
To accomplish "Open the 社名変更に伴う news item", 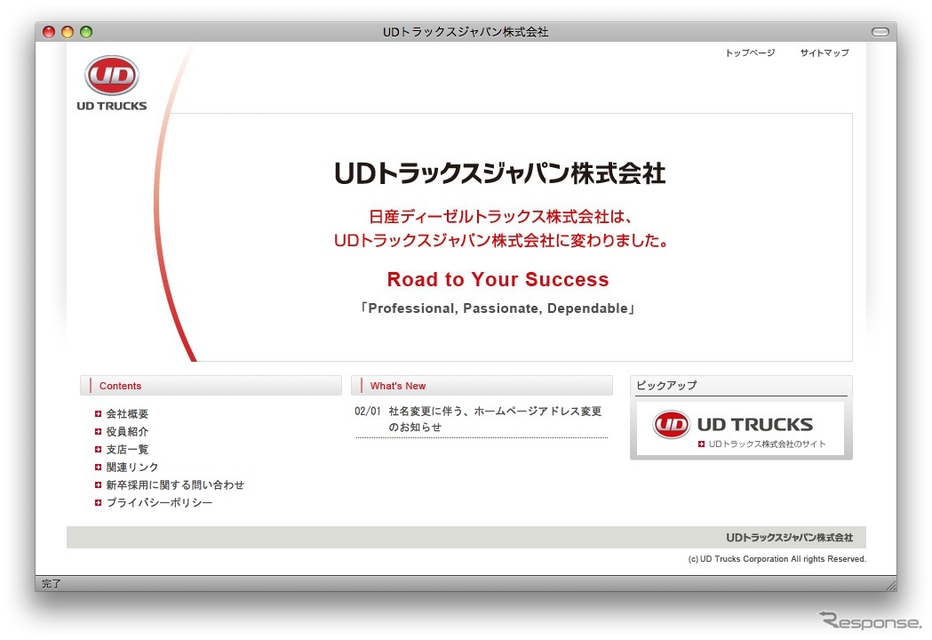I will coord(495,419).
